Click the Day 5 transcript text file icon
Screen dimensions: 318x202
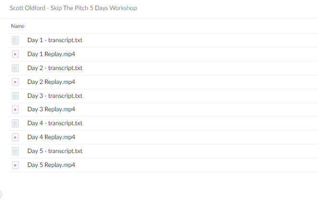15,151
